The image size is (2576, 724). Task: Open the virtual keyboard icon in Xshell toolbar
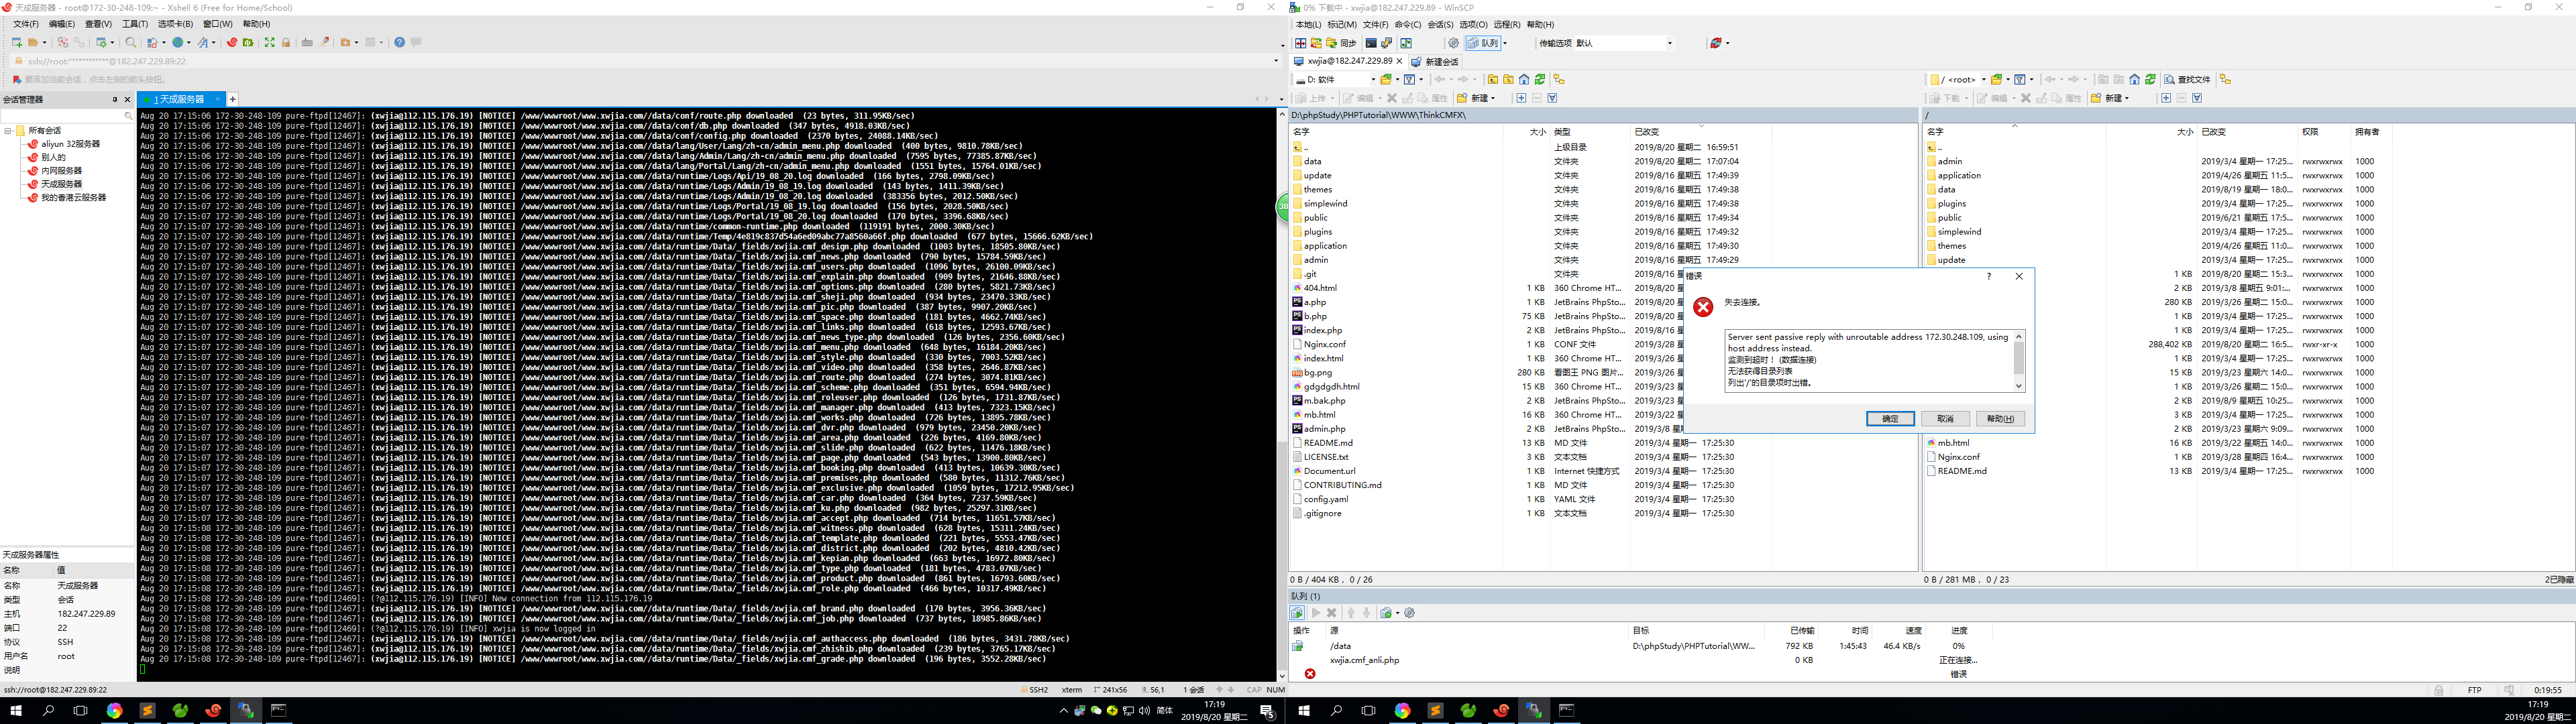[308, 43]
